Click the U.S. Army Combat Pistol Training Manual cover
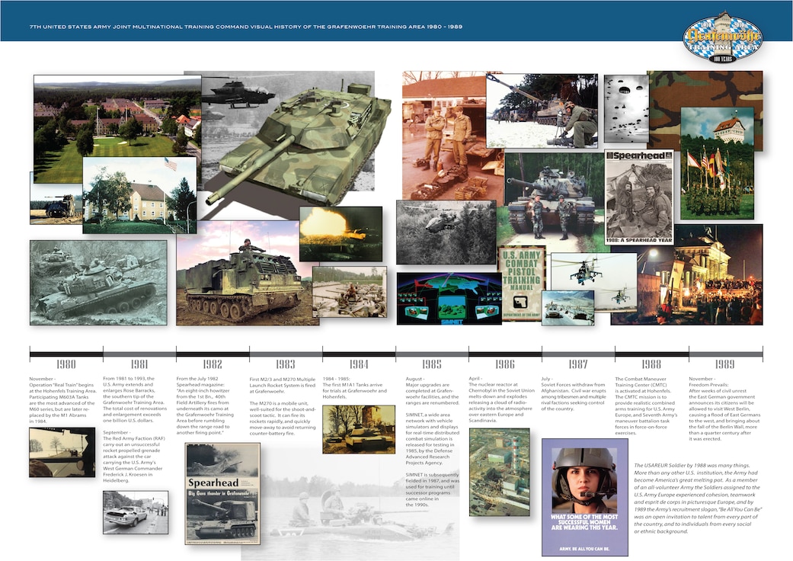Viewport: 793px width, 561px height. pyautogui.click(x=521, y=284)
